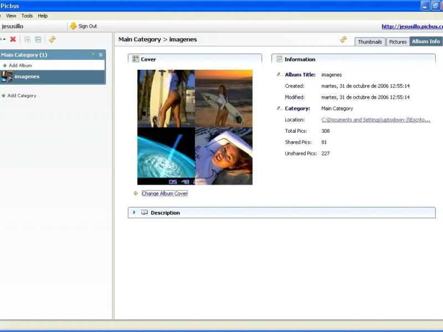This screenshot has height=332, width=443.
Task: Refresh the album view beside the Thumbnails tab
Action: click(x=343, y=39)
